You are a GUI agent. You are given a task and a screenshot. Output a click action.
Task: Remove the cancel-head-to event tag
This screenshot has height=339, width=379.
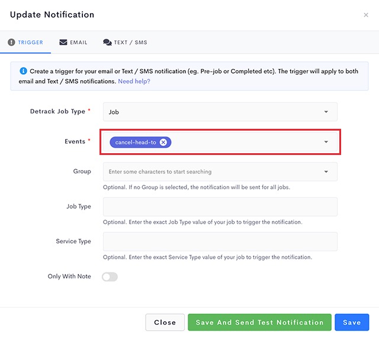click(163, 142)
